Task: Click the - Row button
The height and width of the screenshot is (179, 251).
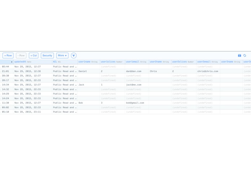Action: click(x=21, y=55)
